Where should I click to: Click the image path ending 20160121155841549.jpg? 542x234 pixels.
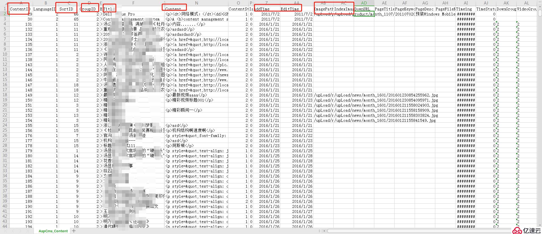[x=385, y=120]
